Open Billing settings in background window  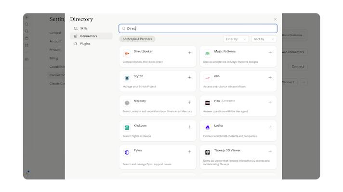(x=54, y=58)
